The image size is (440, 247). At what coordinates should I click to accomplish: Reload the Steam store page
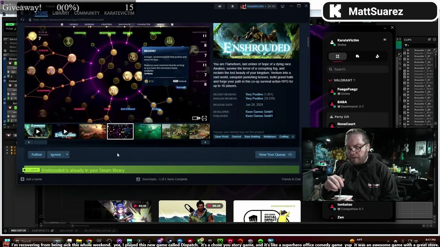[22, 20]
